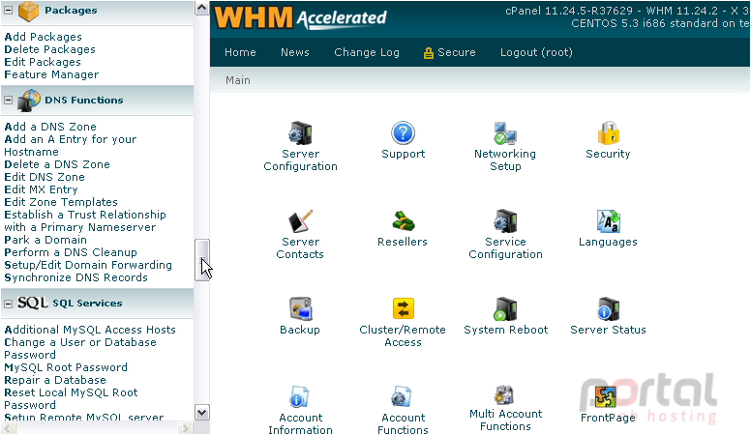The height and width of the screenshot is (435, 751).
Task: Open the Networking Setup icon
Action: tap(505, 133)
